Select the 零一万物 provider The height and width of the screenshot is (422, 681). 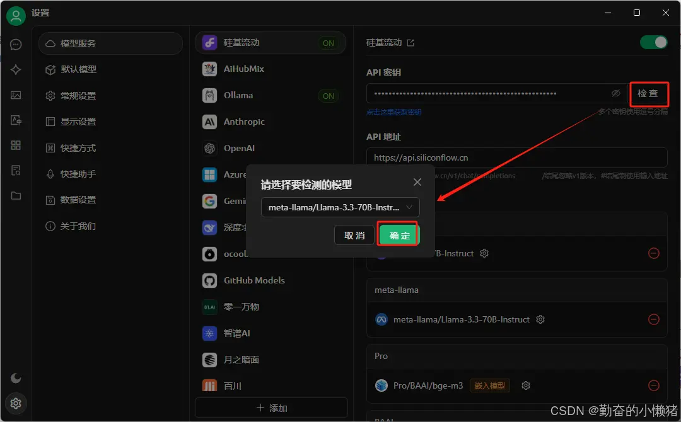(x=270, y=307)
